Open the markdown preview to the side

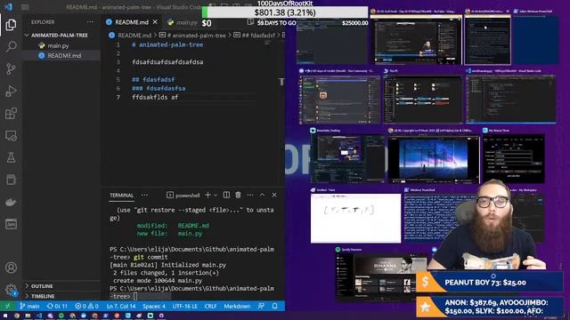(x=250, y=22)
